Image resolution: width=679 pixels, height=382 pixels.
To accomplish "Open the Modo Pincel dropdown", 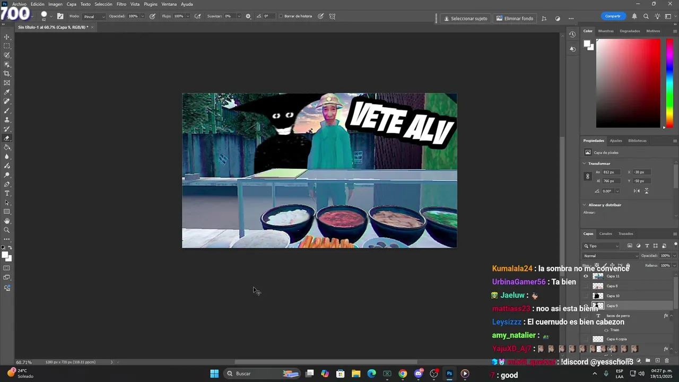I will 94,16.
